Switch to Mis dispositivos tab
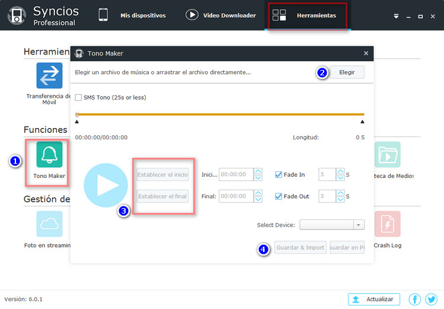The width and height of the screenshot is (444, 309). coord(143,15)
